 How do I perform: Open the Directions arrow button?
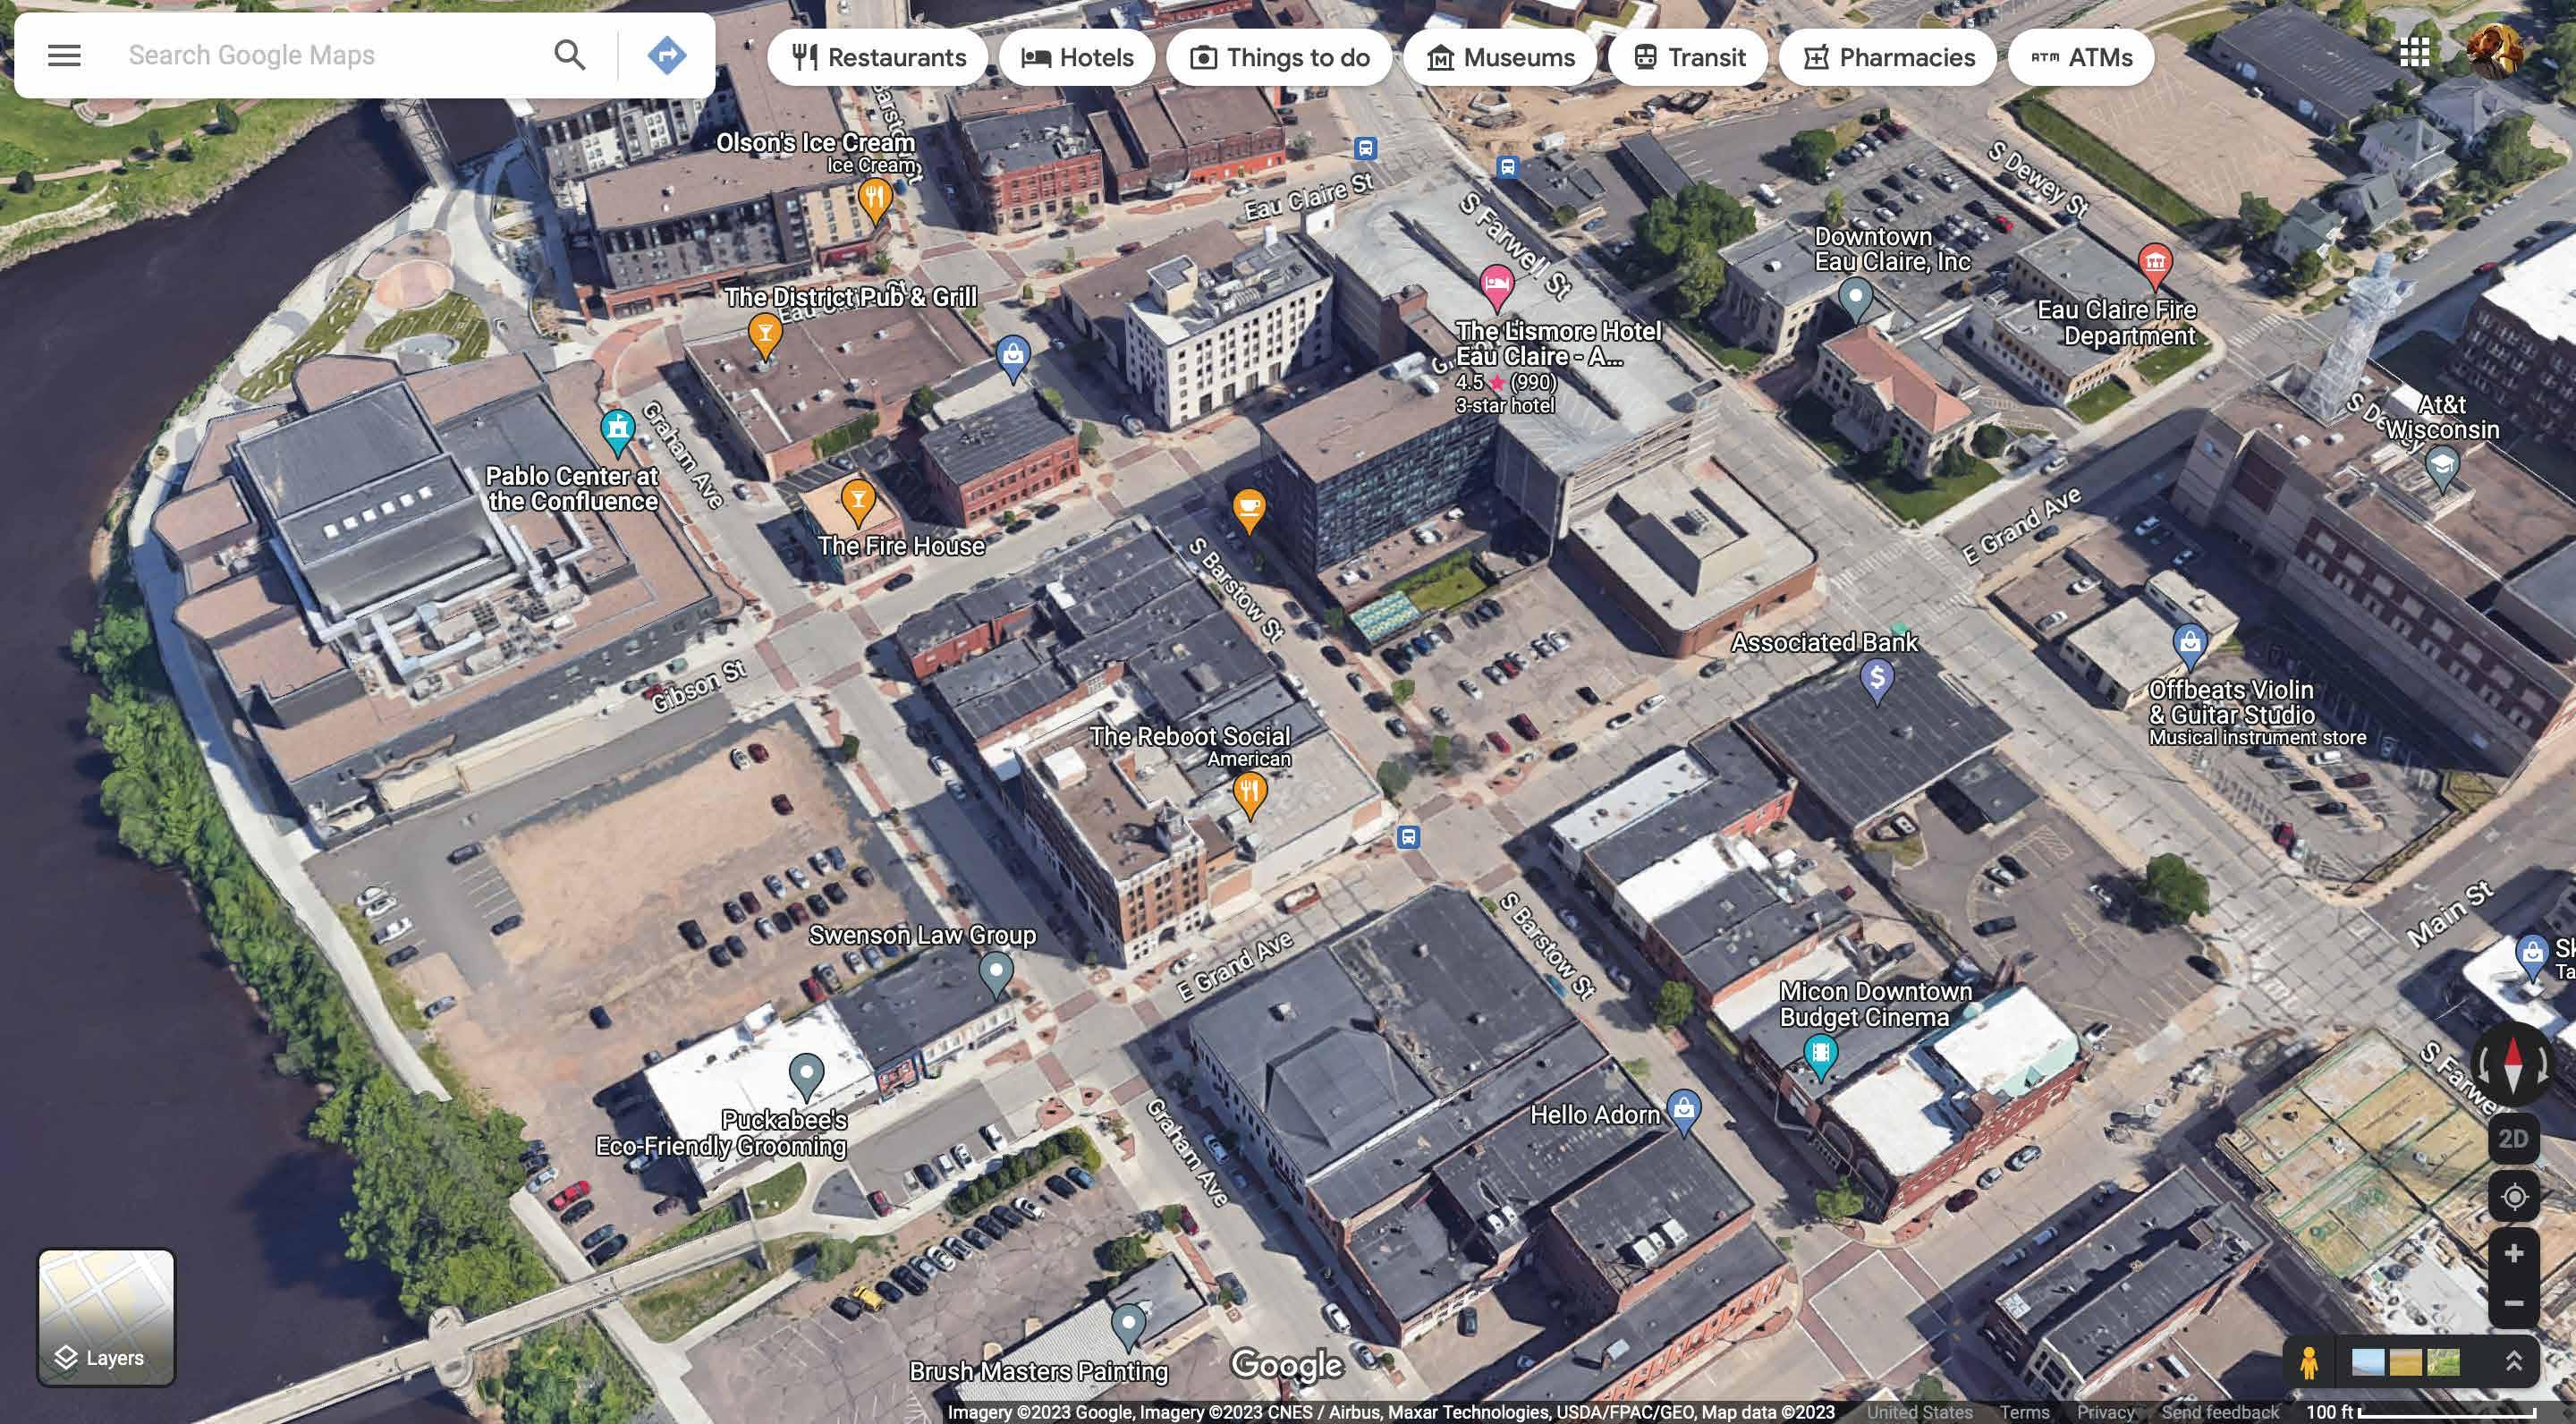point(666,55)
